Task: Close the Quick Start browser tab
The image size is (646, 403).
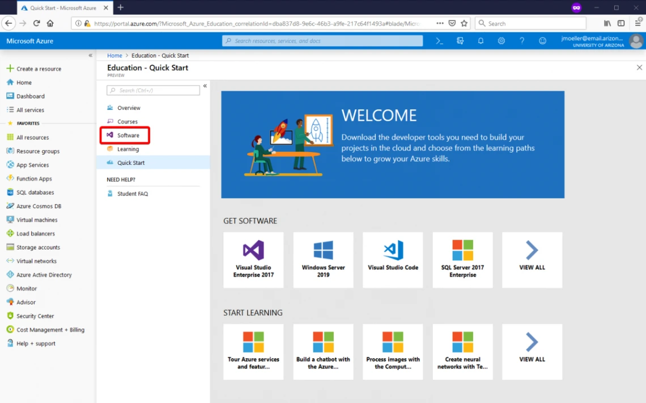Action: [x=106, y=7]
